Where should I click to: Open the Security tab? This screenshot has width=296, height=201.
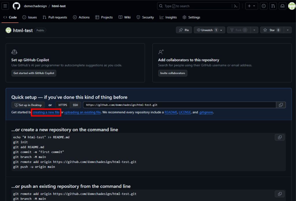(145, 17)
